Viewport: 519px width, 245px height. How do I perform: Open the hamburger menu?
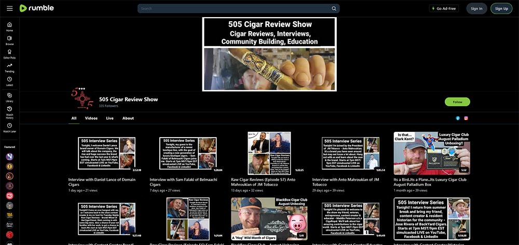(x=9, y=8)
